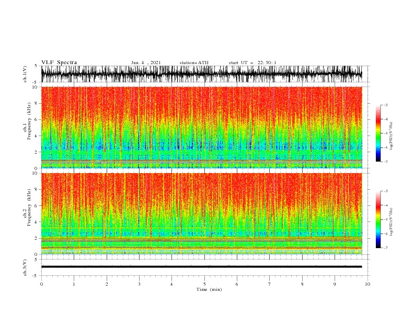Click the "ch.3(V)" axis label
The image size is (414, 319).
[x=25, y=267]
